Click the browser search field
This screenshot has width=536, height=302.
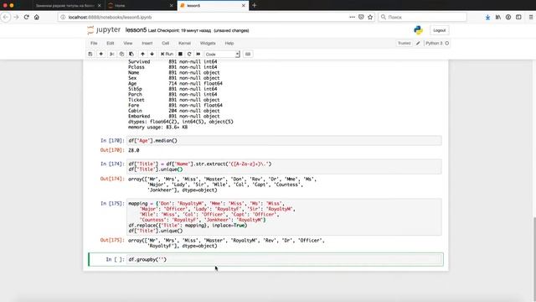422,17
